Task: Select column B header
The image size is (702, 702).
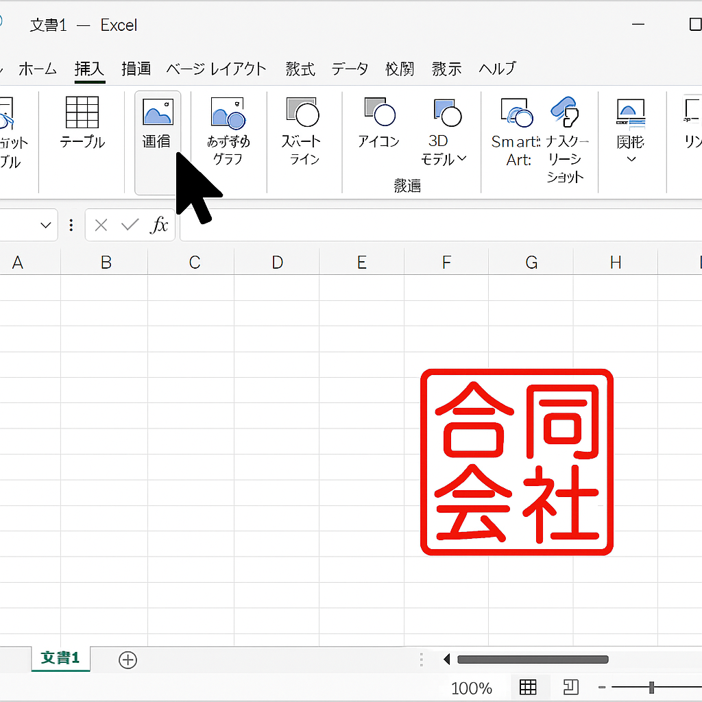Action: 104,263
